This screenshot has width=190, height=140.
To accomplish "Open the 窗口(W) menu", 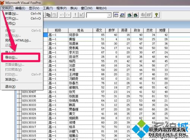I will pyautogui.click(x=87, y=8).
